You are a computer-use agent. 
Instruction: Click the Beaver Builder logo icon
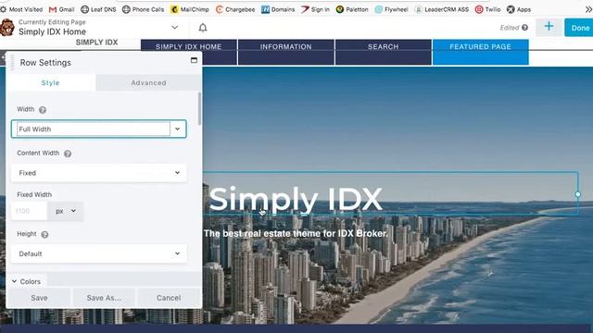pyautogui.click(x=6, y=28)
